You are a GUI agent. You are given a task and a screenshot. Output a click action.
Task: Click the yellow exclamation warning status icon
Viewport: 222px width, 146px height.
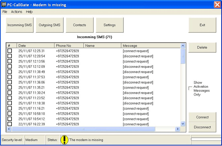pos(64,140)
